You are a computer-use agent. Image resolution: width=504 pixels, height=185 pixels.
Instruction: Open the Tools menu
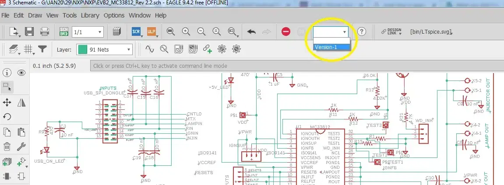click(70, 15)
